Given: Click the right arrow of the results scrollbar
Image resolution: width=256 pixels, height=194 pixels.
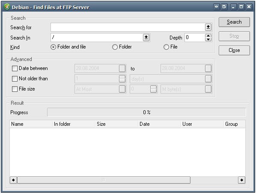Looking at the screenshot, I should coord(241,180).
